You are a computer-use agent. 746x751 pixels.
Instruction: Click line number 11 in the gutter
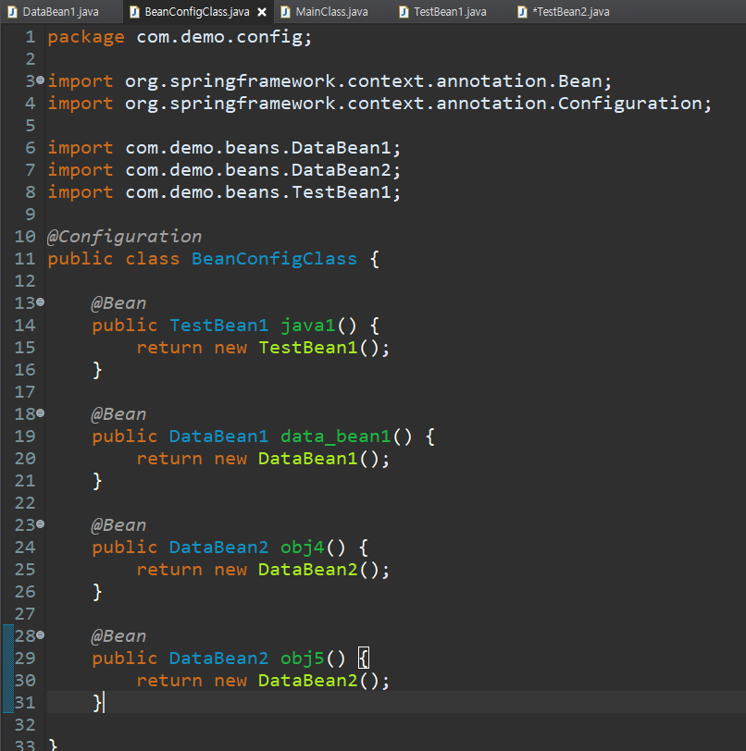(25, 259)
